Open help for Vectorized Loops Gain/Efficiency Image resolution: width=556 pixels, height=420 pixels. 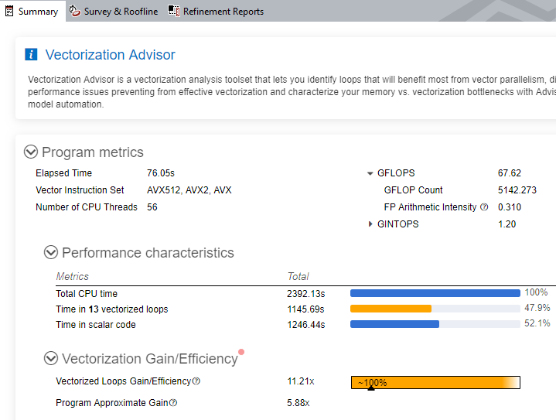click(x=196, y=381)
